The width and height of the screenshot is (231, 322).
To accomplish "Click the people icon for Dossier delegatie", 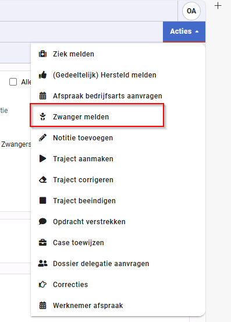I will (42, 263).
